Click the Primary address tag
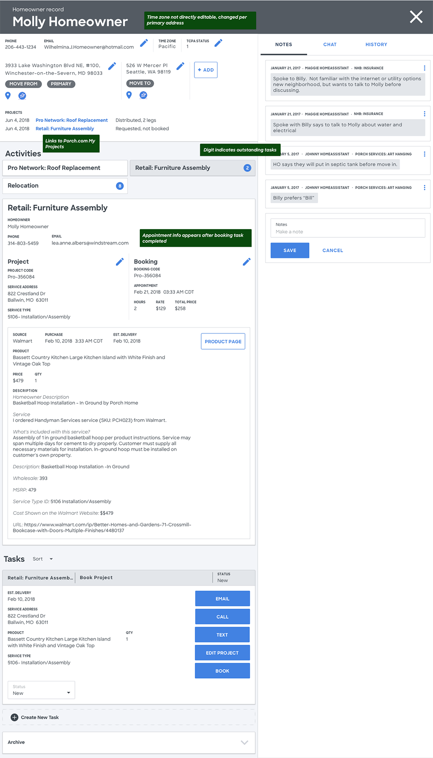The width and height of the screenshot is (433, 758). click(x=61, y=84)
